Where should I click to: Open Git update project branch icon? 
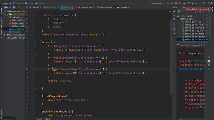pos(189,3)
